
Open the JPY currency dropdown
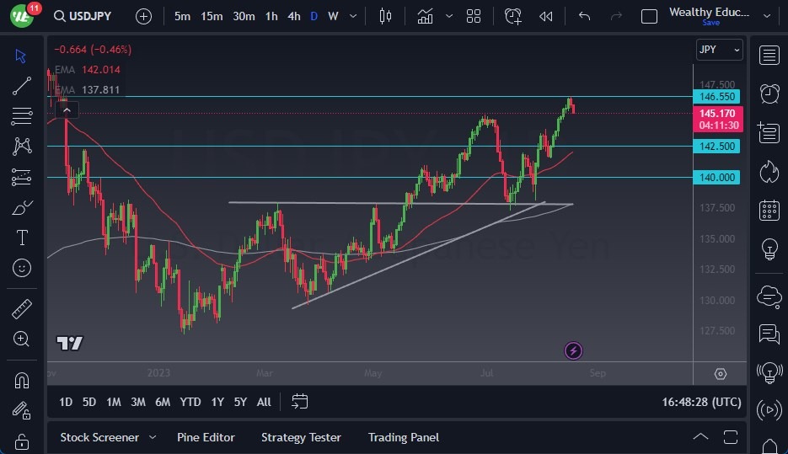720,50
